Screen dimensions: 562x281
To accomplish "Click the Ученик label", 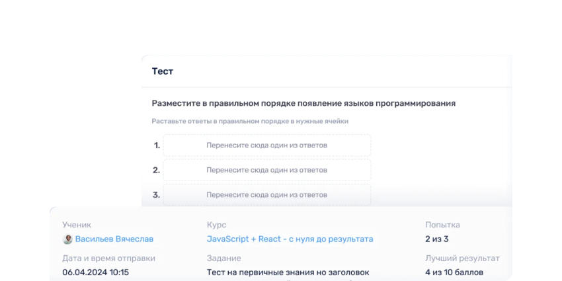I will click(77, 225).
